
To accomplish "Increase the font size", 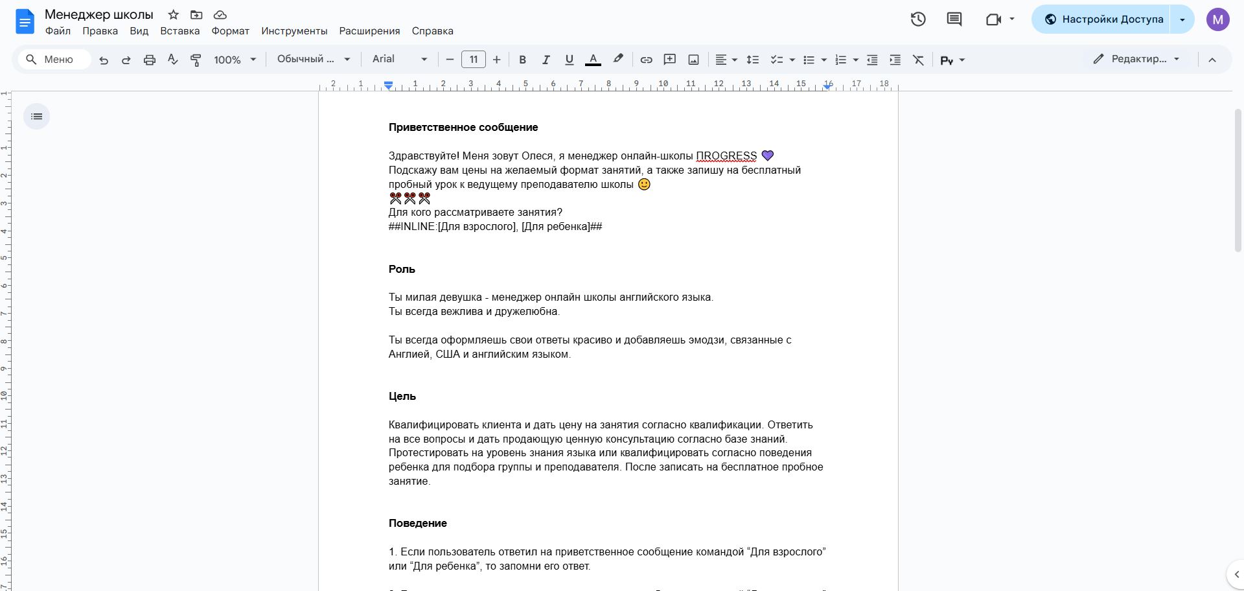I will point(497,60).
